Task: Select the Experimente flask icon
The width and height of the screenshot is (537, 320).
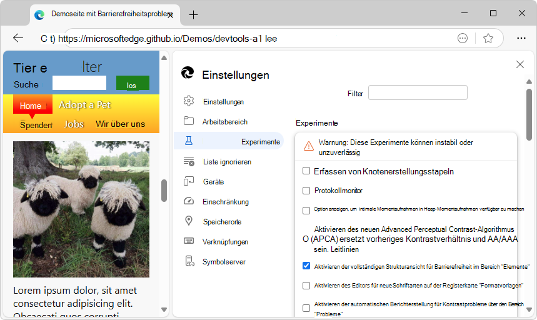Action: pyautogui.click(x=189, y=141)
